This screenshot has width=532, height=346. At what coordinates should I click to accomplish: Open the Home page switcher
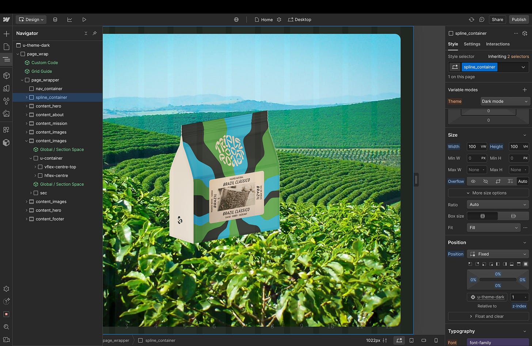tap(264, 19)
